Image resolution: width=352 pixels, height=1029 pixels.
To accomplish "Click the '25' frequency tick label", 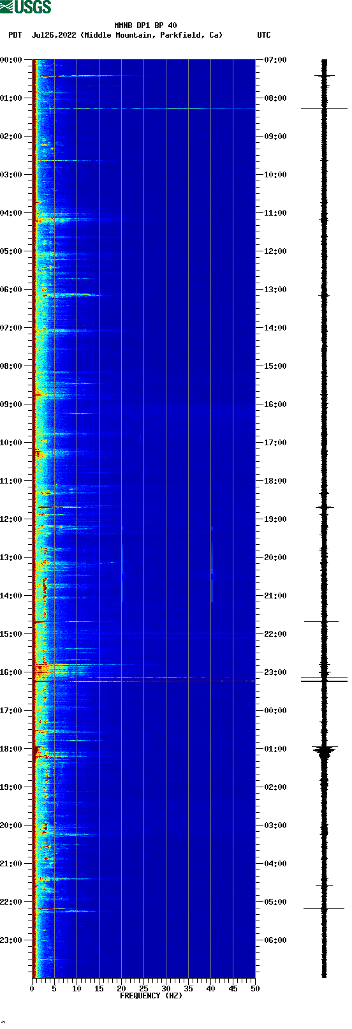I will coord(143,989).
